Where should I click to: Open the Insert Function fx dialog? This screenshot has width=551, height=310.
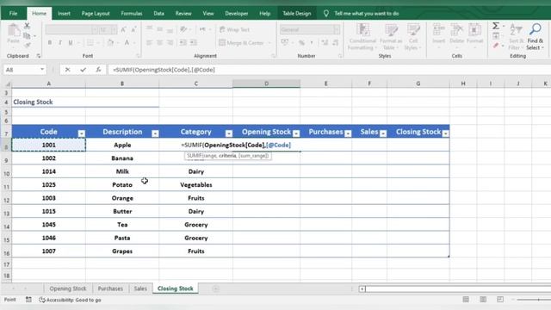(98, 70)
